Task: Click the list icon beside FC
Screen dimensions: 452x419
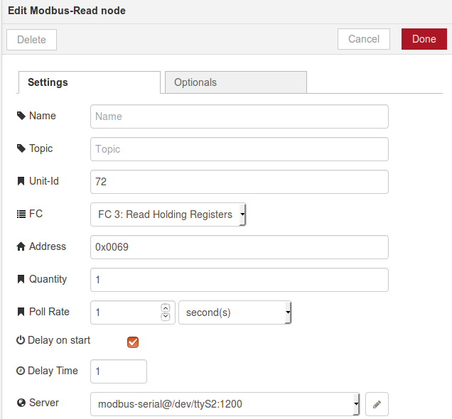Action: [21, 214]
